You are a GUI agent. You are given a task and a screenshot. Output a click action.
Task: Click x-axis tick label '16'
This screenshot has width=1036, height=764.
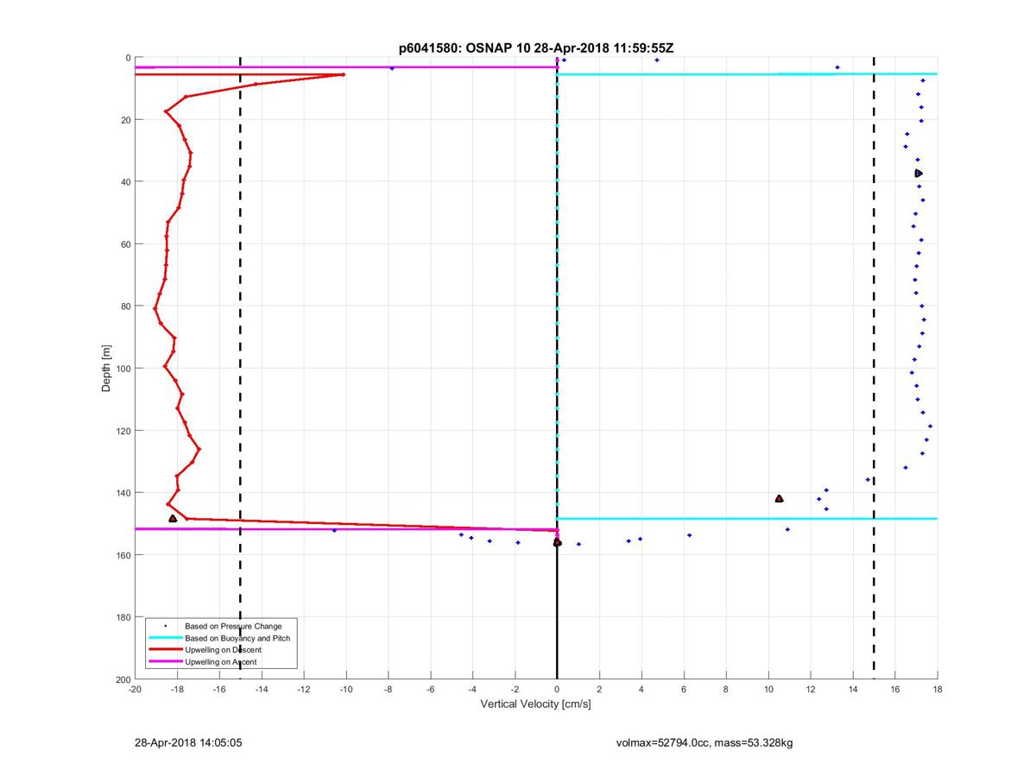coord(894,690)
